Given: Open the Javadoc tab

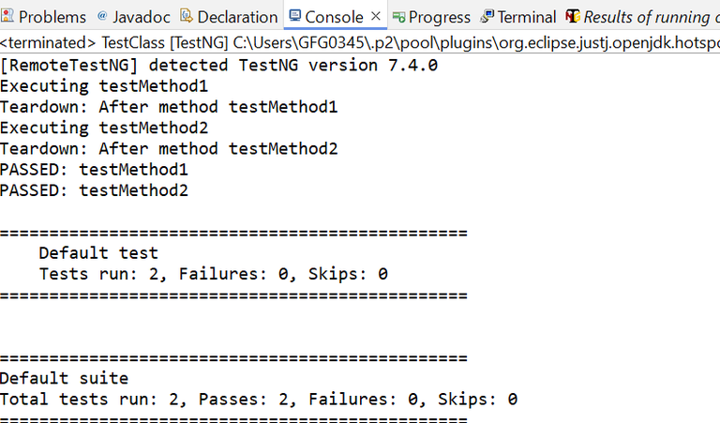Looking at the screenshot, I should tap(136, 17).
